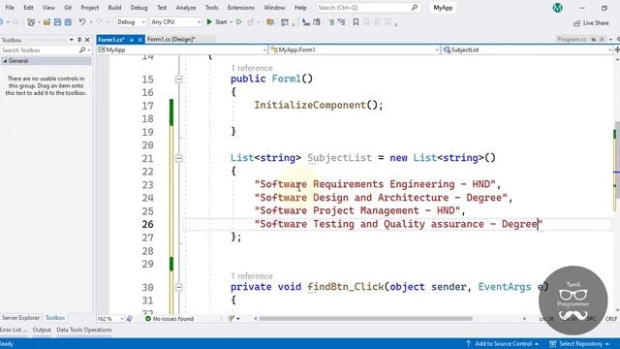Open Data Tools Operations tab
Viewport: 620px width, 349px height.
pyautogui.click(x=84, y=330)
